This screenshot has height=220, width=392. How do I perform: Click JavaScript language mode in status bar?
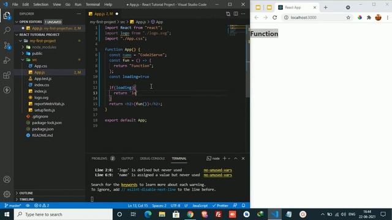coord(200,205)
